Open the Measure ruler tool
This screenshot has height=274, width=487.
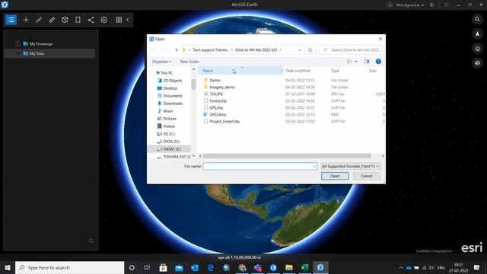52,20
